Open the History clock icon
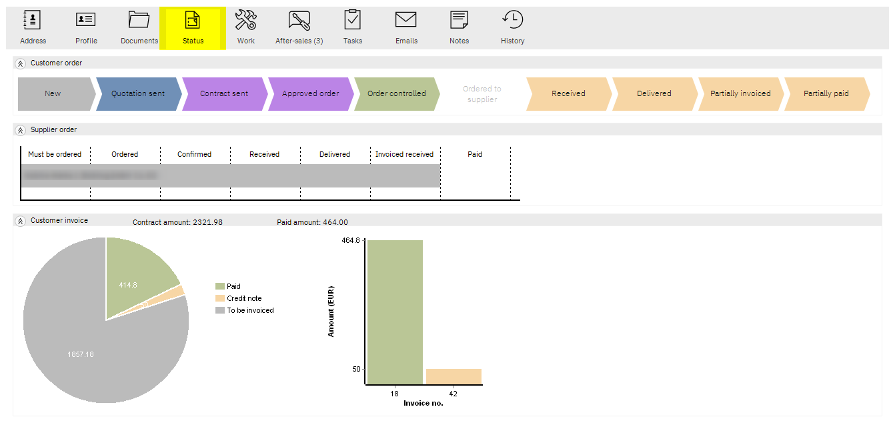Viewport: 895px width, 425px height. (x=513, y=20)
